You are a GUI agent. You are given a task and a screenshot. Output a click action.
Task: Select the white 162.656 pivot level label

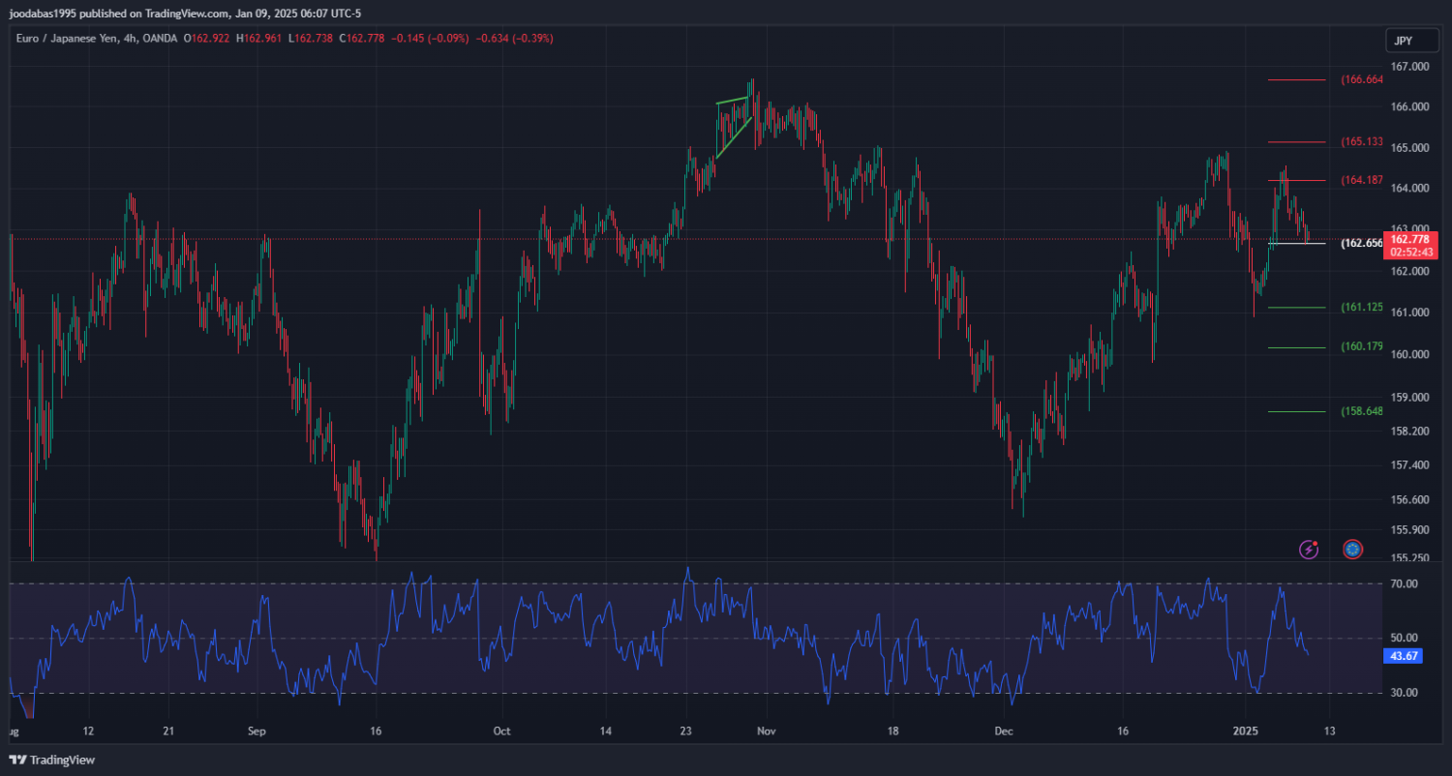(1361, 244)
